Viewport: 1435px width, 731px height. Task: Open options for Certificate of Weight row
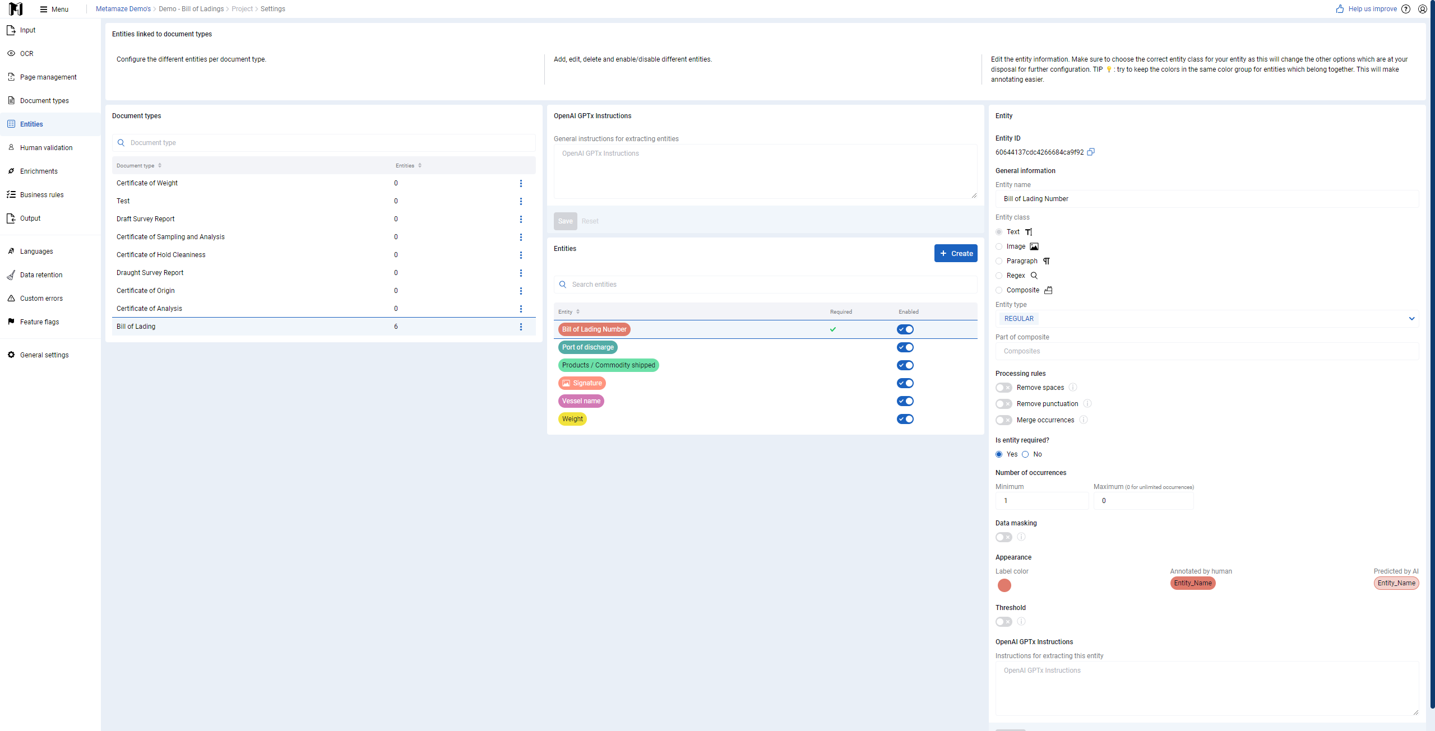pos(521,183)
